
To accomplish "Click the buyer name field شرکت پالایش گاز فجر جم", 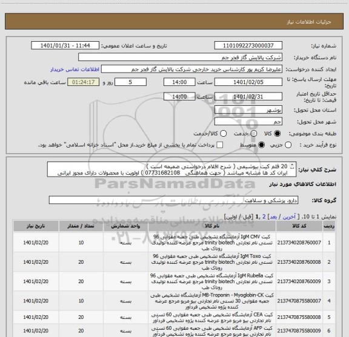I will [x=181, y=57].
